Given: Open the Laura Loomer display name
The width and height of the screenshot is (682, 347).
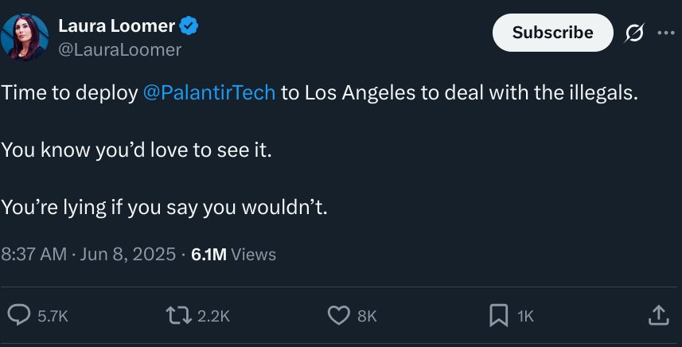Looking at the screenshot, I should pos(116,26).
